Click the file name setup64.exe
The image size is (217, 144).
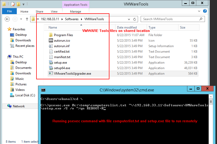62,68
